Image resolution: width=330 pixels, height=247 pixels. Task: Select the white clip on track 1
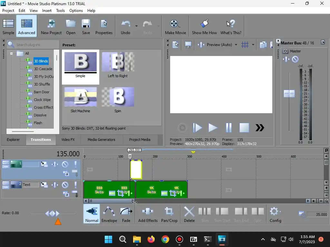tap(136, 169)
